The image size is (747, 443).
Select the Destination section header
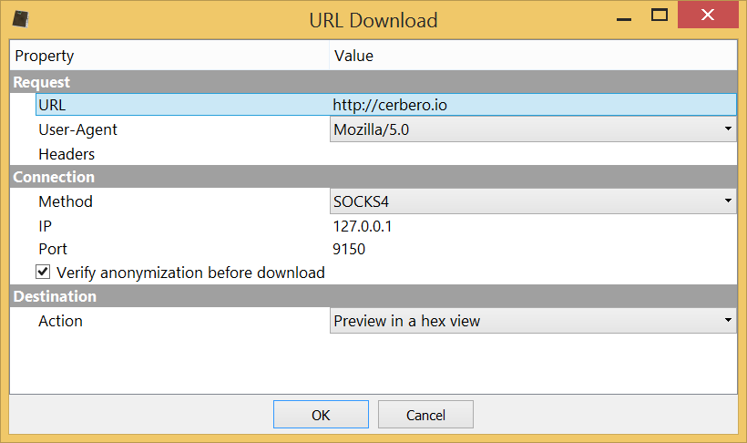(373, 296)
